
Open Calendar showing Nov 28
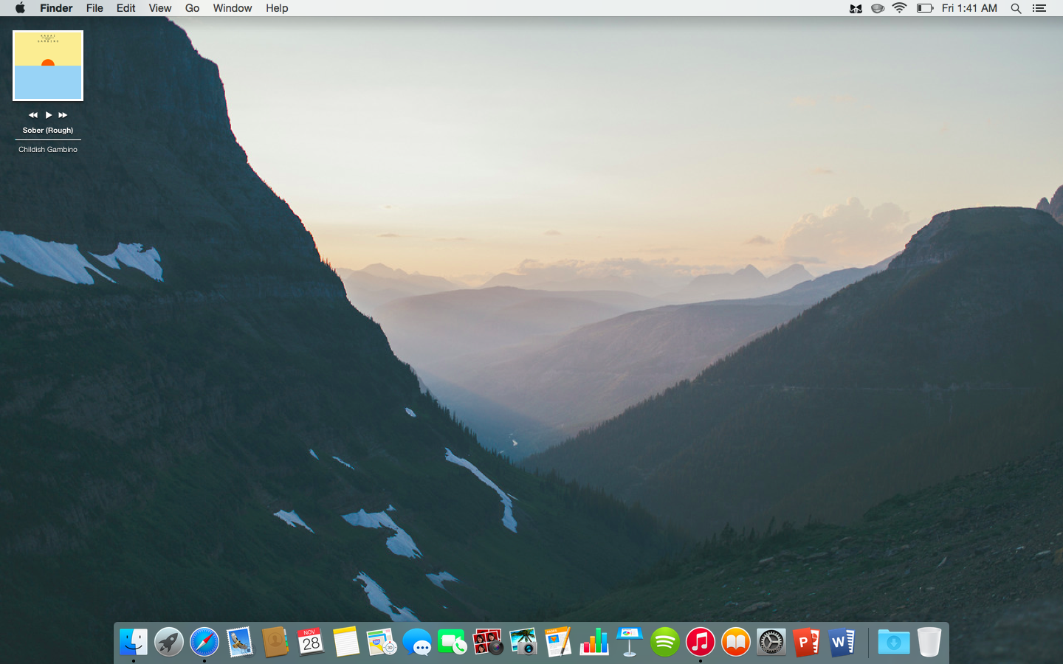311,642
